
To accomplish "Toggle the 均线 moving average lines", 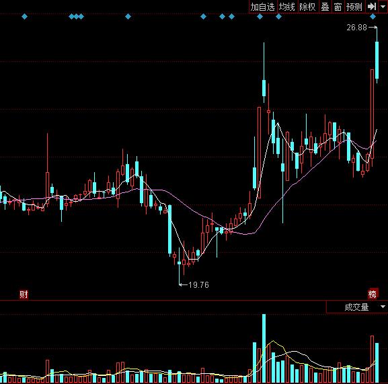I will [x=287, y=7].
